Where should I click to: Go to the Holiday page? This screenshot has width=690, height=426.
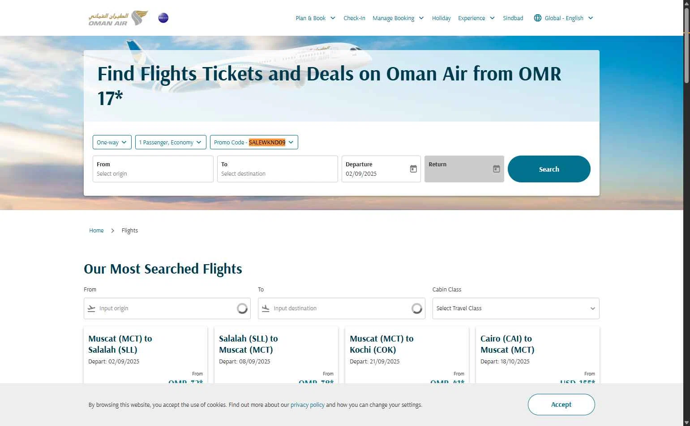[441, 18]
